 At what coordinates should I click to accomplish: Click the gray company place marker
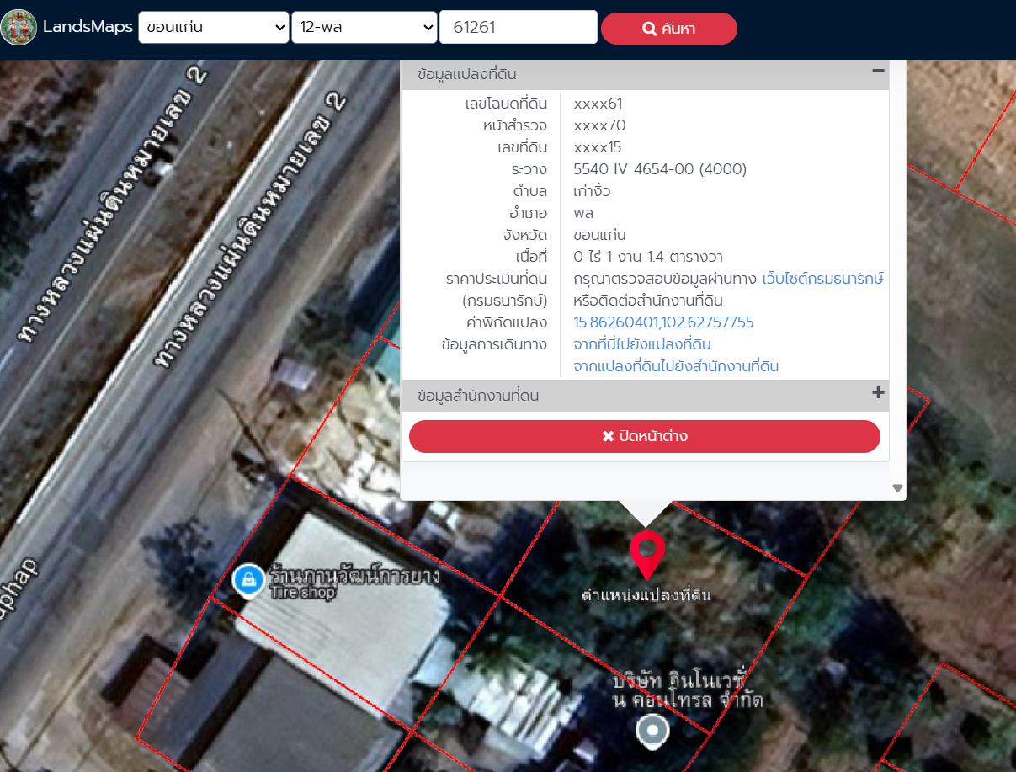click(x=652, y=731)
